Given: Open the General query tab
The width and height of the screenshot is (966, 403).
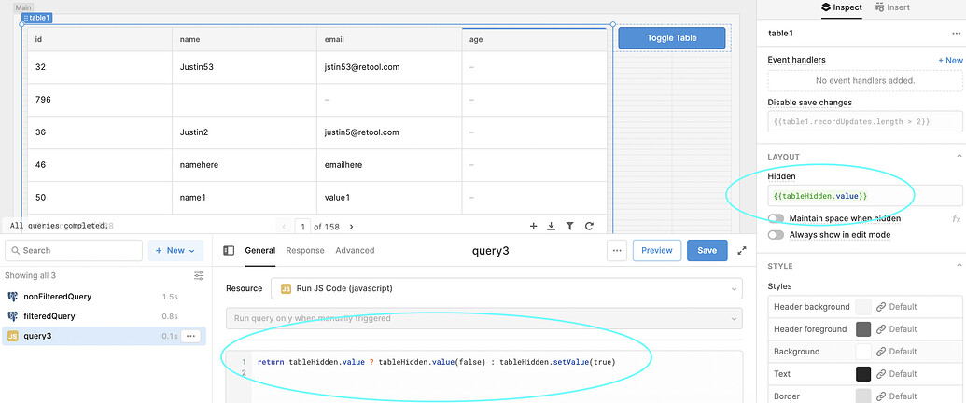Looking at the screenshot, I should pyautogui.click(x=260, y=250).
